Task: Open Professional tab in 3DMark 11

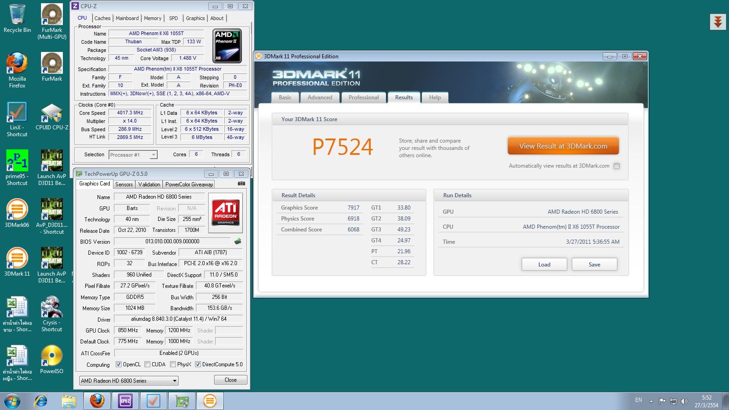Action: click(x=364, y=97)
